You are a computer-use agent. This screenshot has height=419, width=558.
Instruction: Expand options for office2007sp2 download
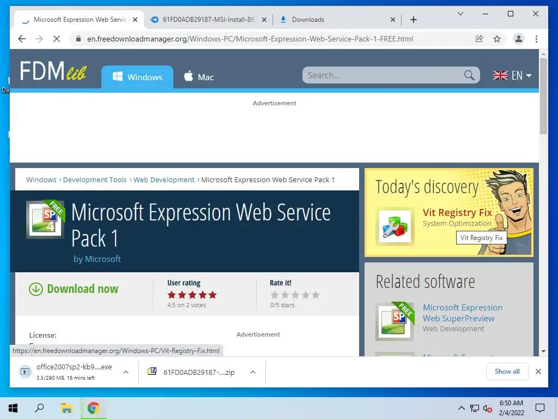(x=126, y=372)
